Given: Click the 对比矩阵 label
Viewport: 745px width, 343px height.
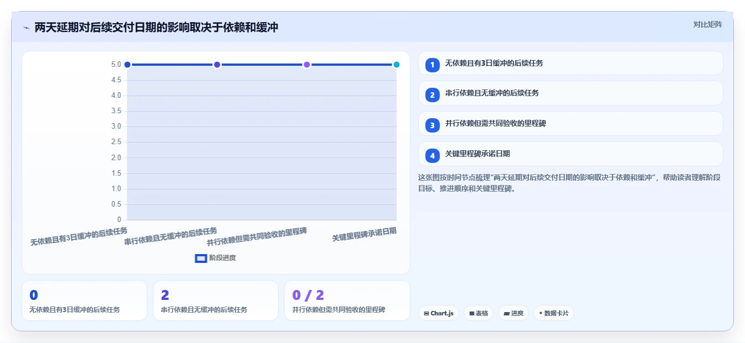Looking at the screenshot, I should pos(707,24).
